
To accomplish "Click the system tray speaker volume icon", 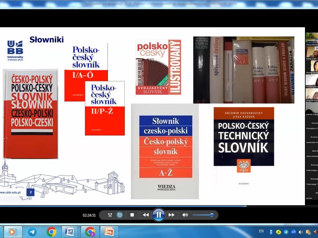I will (301, 232).
